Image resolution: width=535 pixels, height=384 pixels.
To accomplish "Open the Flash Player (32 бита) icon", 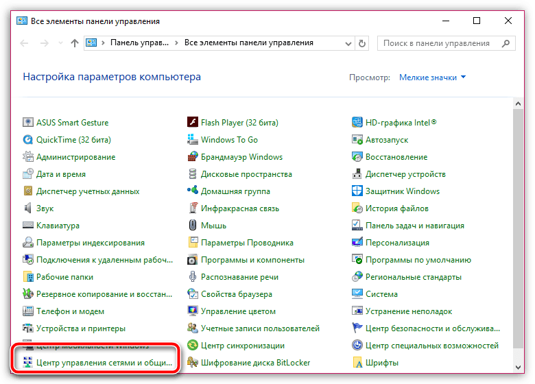I will tap(193, 123).
